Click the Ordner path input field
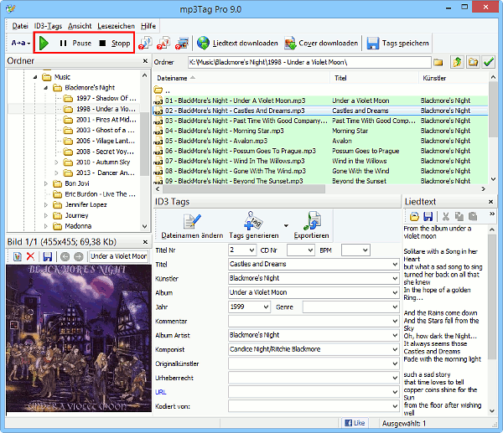503x433 pixels. [309, 62]
